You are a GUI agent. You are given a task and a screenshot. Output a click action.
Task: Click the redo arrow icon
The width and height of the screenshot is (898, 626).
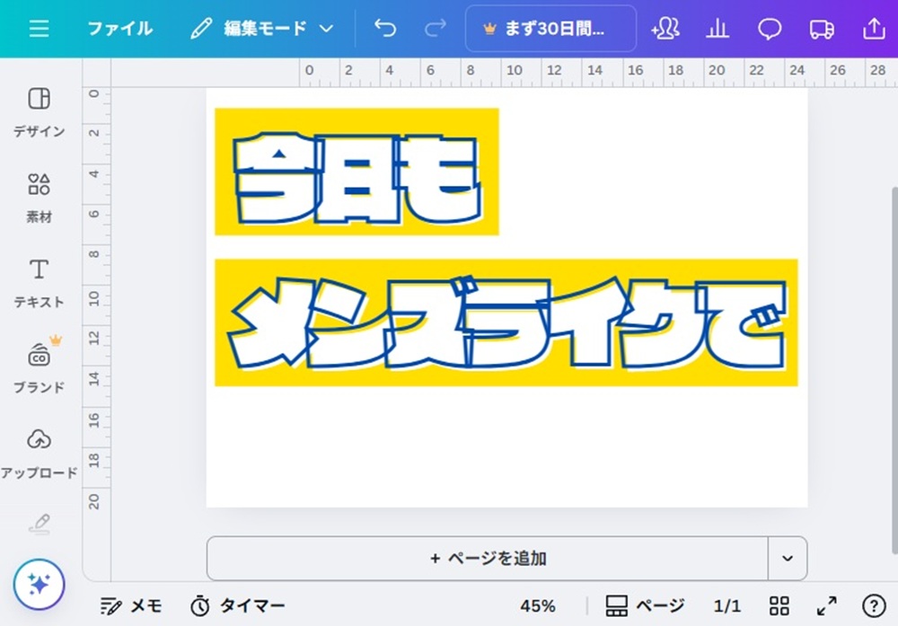(436, 29)
